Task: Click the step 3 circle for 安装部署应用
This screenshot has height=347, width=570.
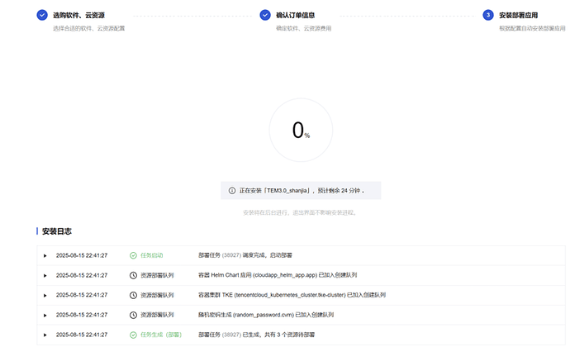Action: (488, 15)
